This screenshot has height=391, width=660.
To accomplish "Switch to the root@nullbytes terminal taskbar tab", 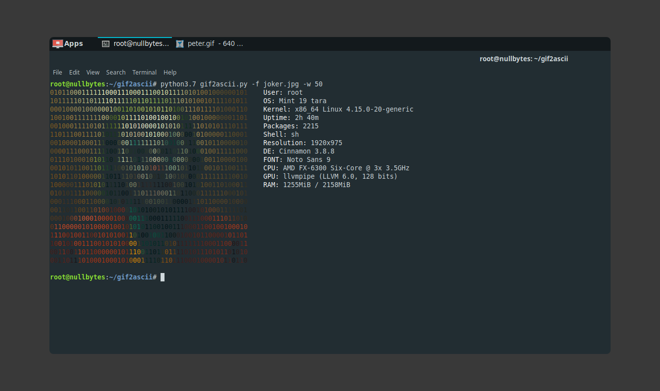I will [135, 43].
